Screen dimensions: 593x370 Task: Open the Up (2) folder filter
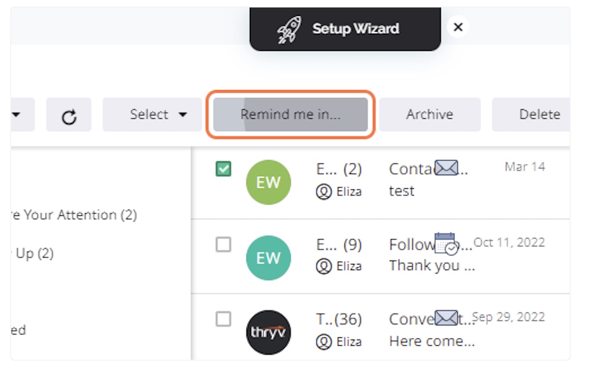(32, 253)
